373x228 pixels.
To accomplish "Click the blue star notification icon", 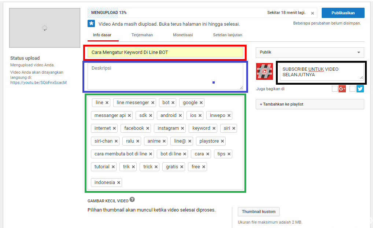I will [x=91, y=23].
